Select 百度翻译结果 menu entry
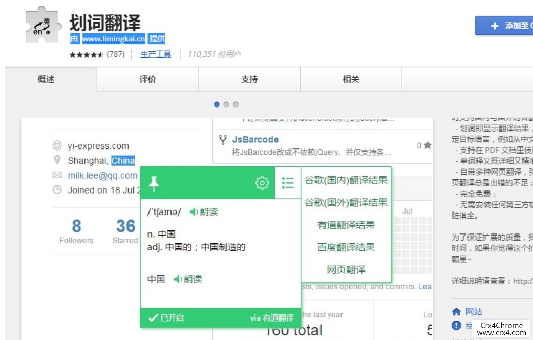The height and width of the screenshot is (340, 533). (x=346, y=247)
